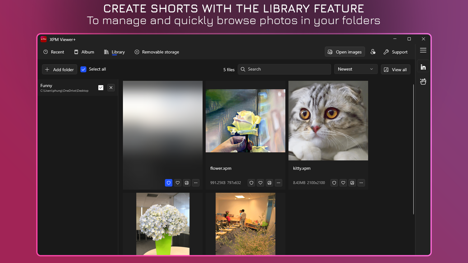The height and width of the screenshot is (263, 468).
Task: Open the hydrangea vase thumbnail
Action: tap(163, 224)
